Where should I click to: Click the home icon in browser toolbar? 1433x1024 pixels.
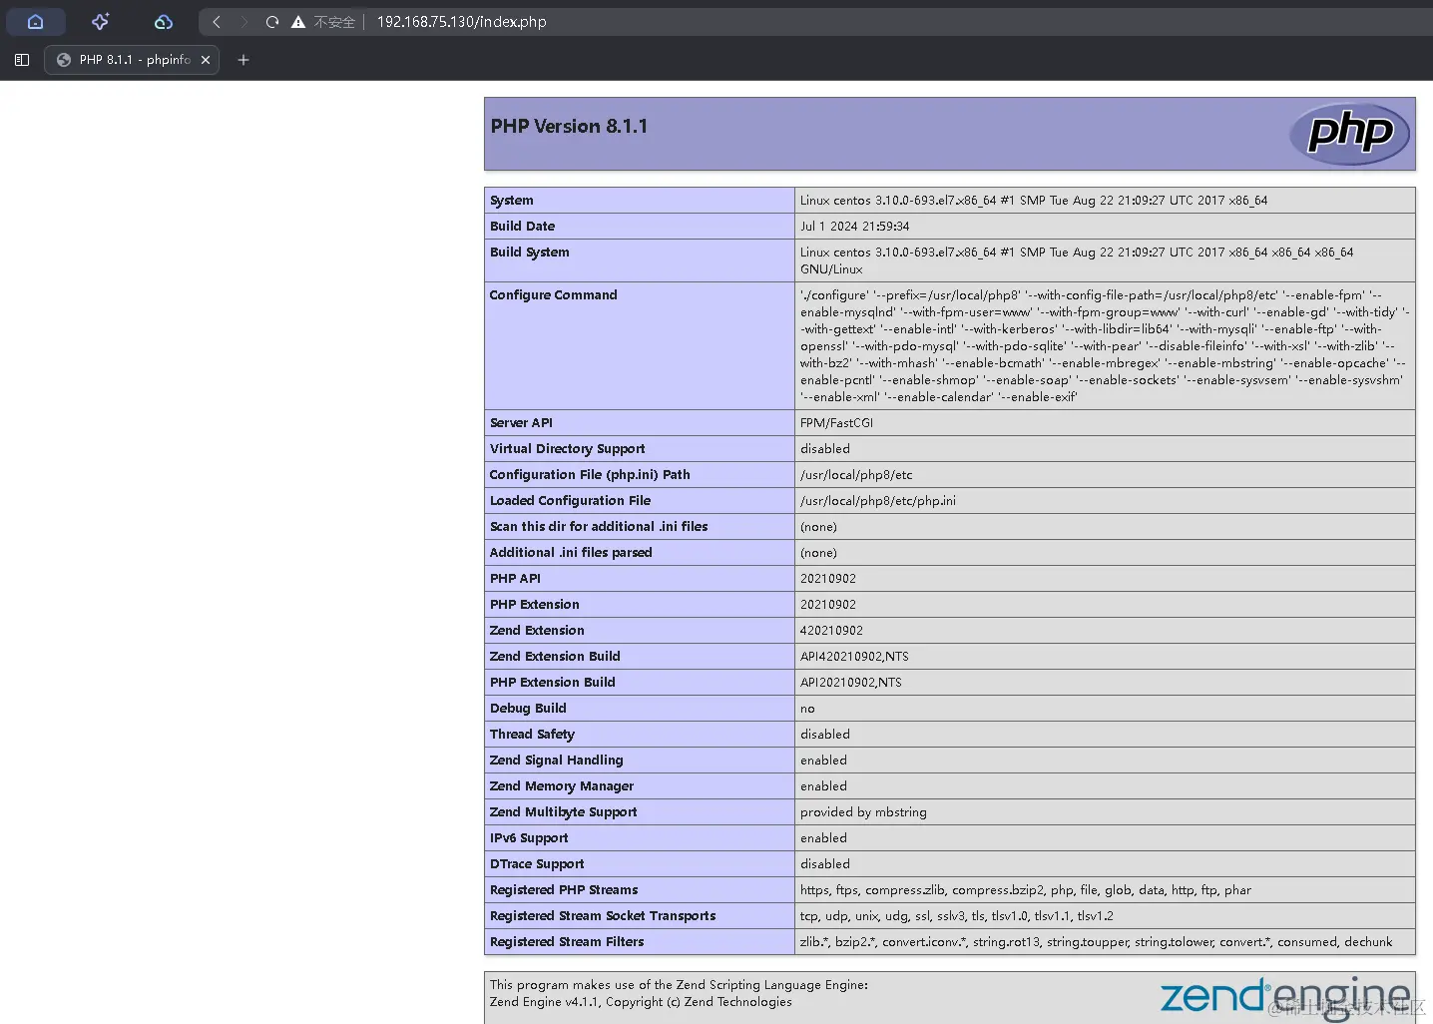pos(36,21)
